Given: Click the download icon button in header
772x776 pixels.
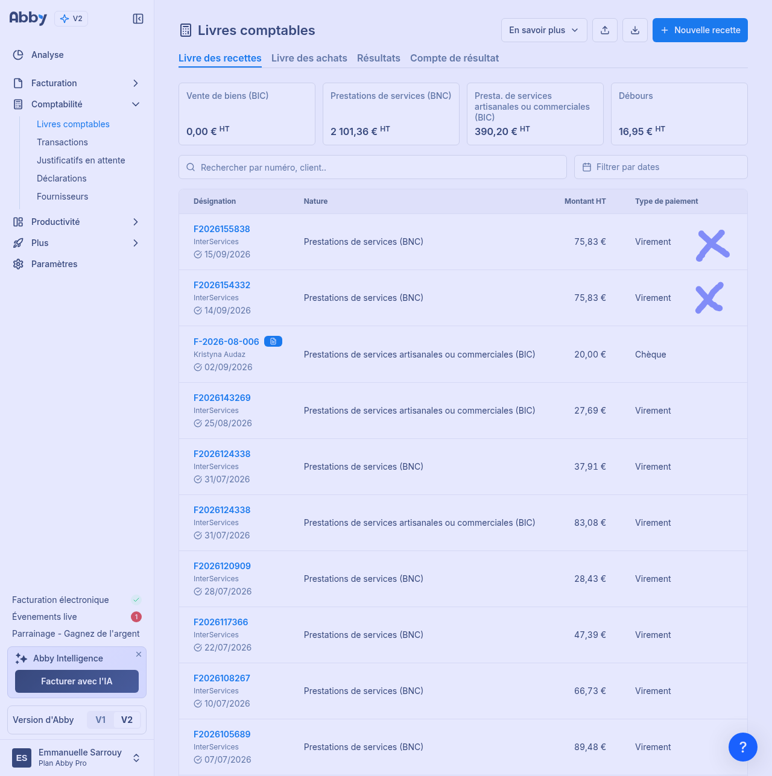Looking at the screenshot, I should [x=635, y=30].
